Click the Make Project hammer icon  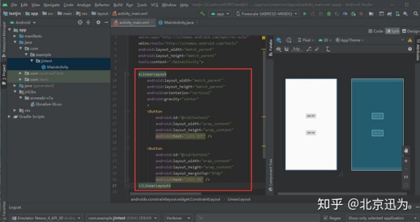pos(203,13)
